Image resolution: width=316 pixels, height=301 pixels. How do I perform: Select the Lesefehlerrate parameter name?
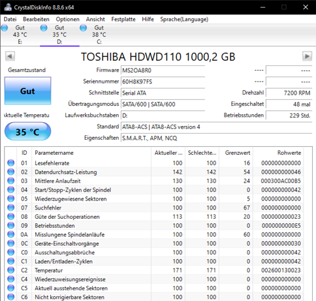52,163
